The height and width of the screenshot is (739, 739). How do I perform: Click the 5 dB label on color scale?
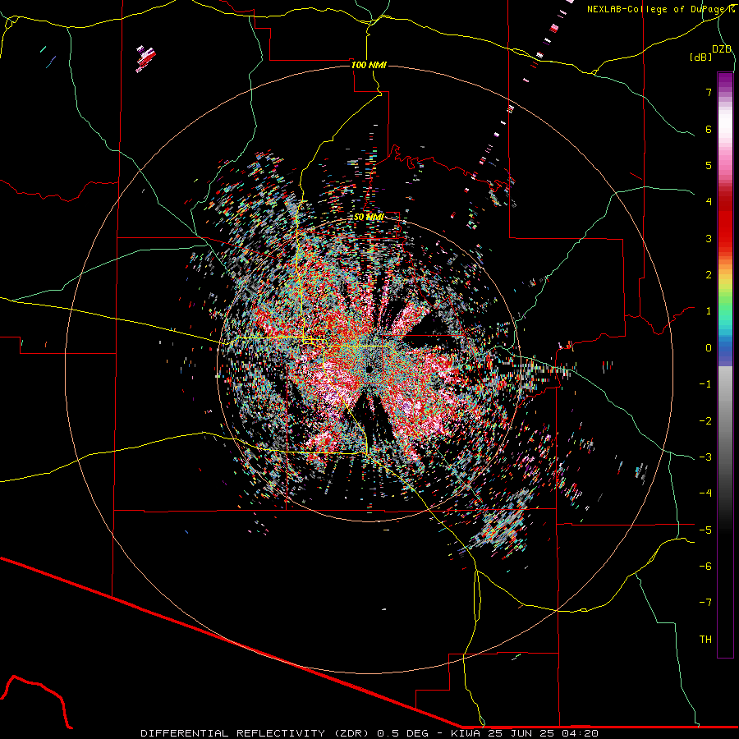709,165
